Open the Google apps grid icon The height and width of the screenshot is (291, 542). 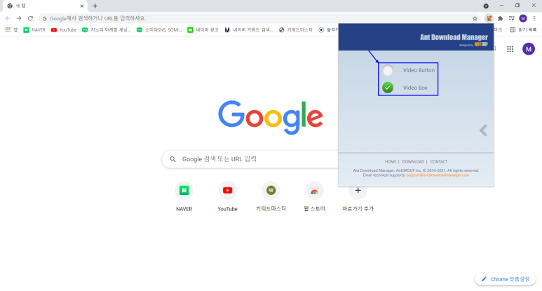click(510, 49)
